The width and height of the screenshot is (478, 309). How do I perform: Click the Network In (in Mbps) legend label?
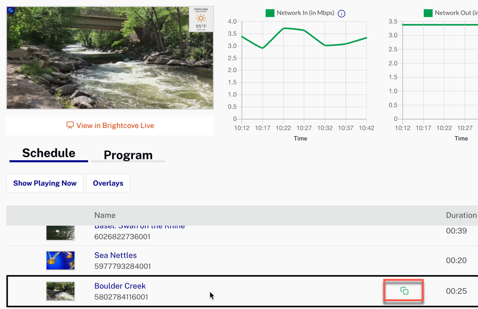pos(306,13)
